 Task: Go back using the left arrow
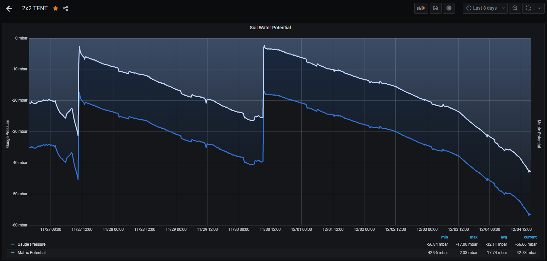(x=9, y=9)
